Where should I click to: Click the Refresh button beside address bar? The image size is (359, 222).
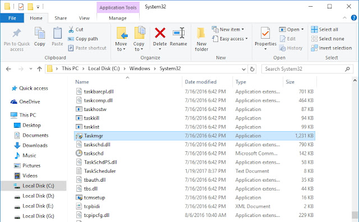[x=252, y=69]
